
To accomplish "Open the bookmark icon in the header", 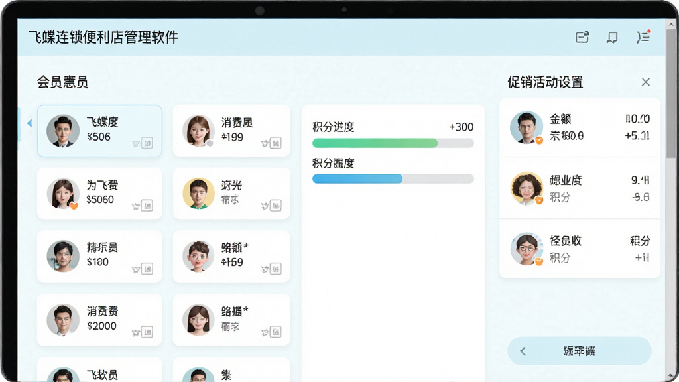I will pos(612,37).
